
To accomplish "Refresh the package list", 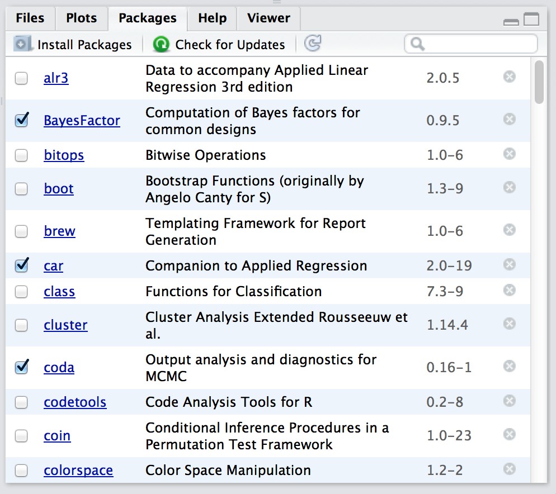I will 313,44.
